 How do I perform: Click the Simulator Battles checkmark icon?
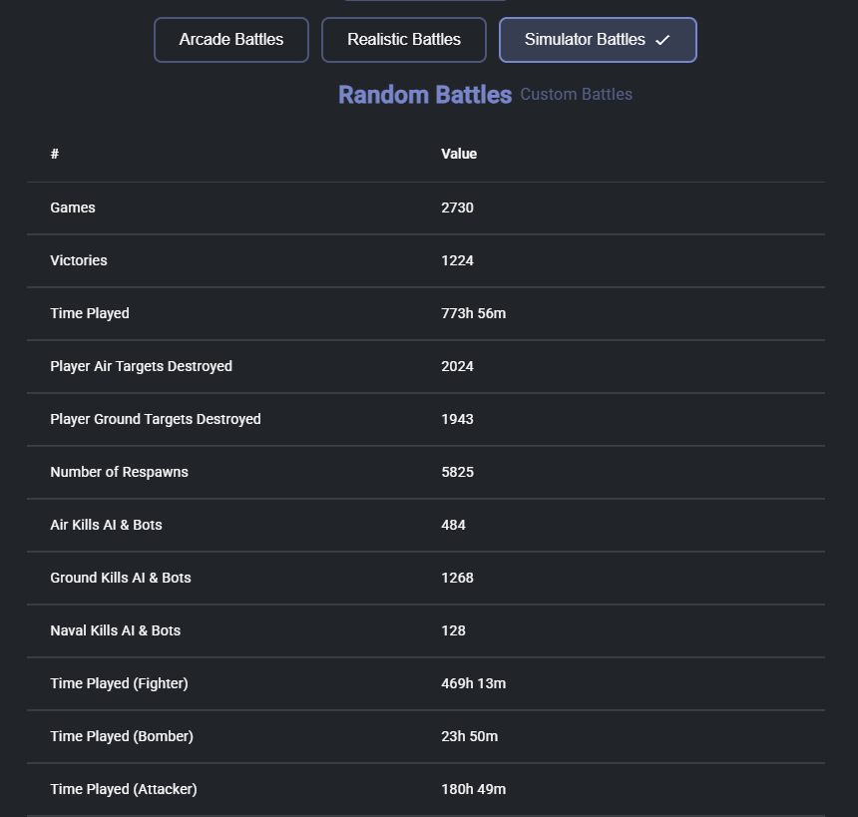tap(662, 41)
